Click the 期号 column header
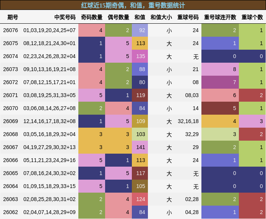Screen dimensions: 266x219 [13, 17]
